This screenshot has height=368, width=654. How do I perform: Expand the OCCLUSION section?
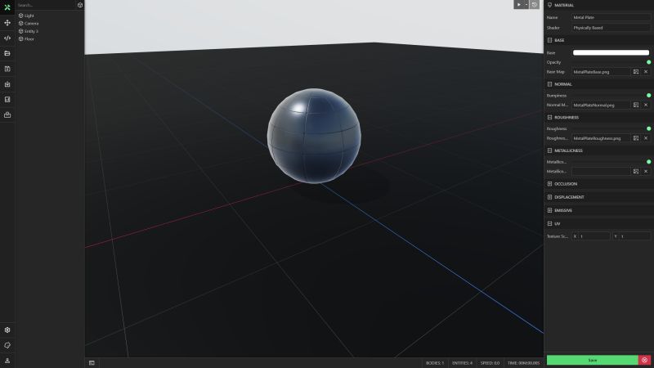(x=549, y=183)
